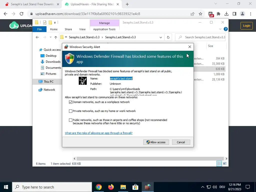256x192 pixels.
Task: Open Documents in navigation pane
Action: tap(51, 67)
